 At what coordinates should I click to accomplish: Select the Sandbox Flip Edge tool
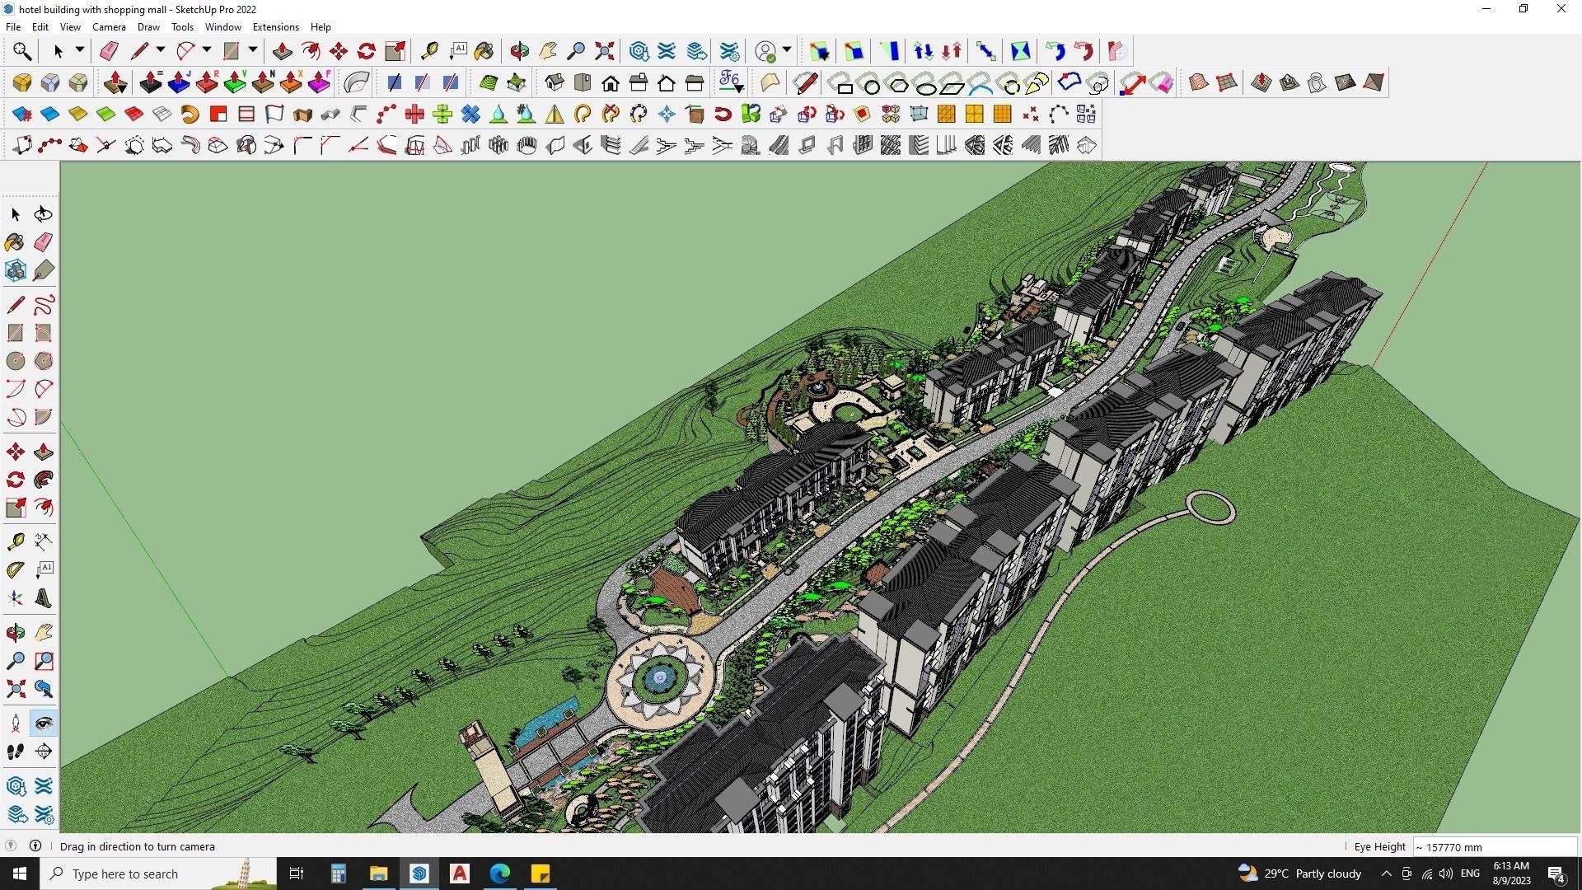tap(1373, 82)
